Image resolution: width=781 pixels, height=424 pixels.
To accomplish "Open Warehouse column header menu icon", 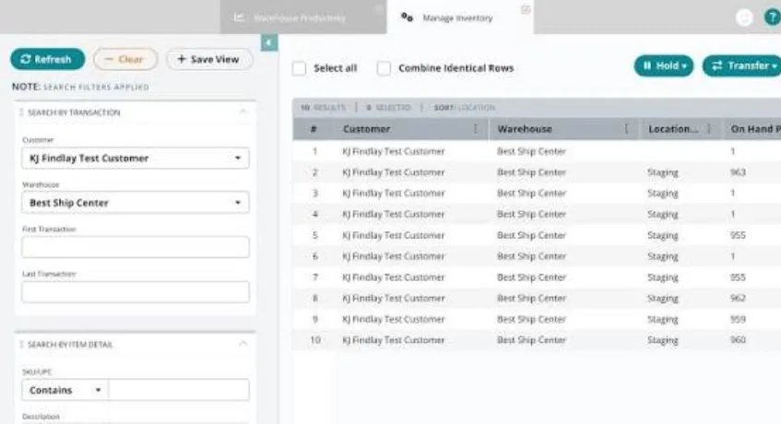I will [626, 129].
